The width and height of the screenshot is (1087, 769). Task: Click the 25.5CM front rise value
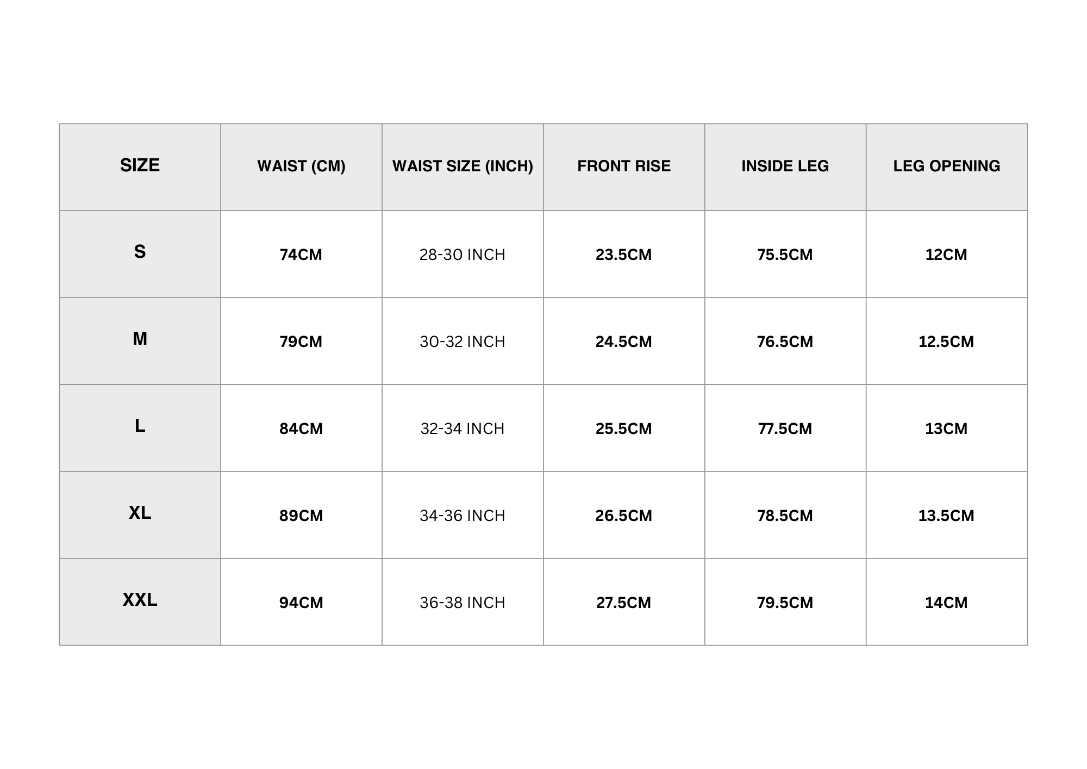pyautogui.click(x=624, y=429)
